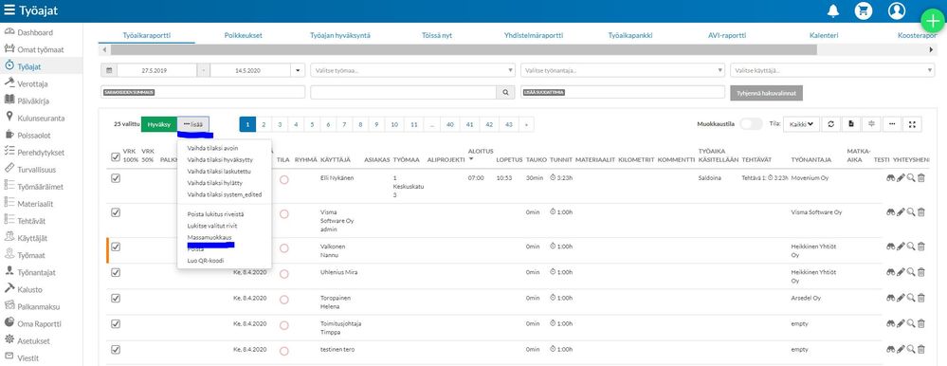Delete Elli Nykänen's entry with the trash icon
Image resolution: width=947 pixels, height=366 pixels.
pyautogui.click(x=921, y=178)
